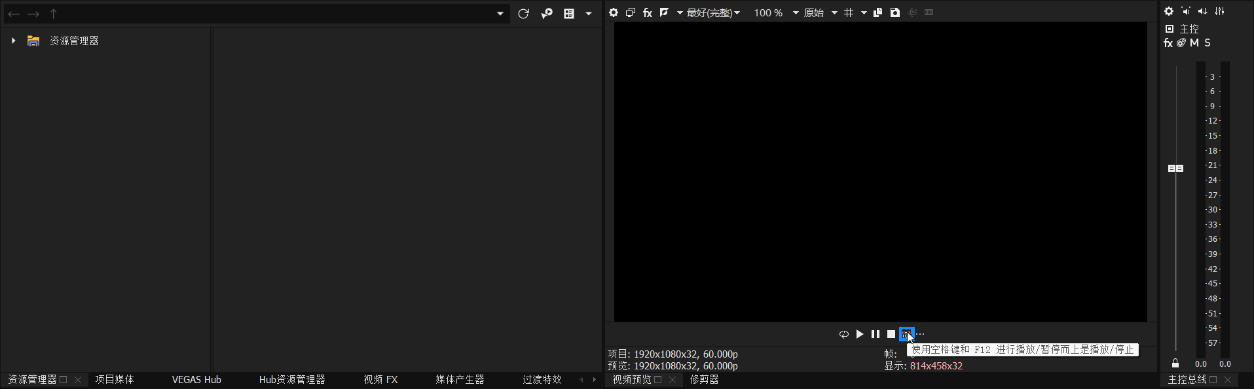Image resolution: width=1254 pixels, height=389 pixels.
Task: Save preview snapshot to file
Action: click(x=894, y=12)
